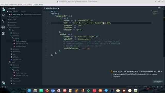165x93 pixels.
Task: Open the View menu
Action: (x=20, y=5)
